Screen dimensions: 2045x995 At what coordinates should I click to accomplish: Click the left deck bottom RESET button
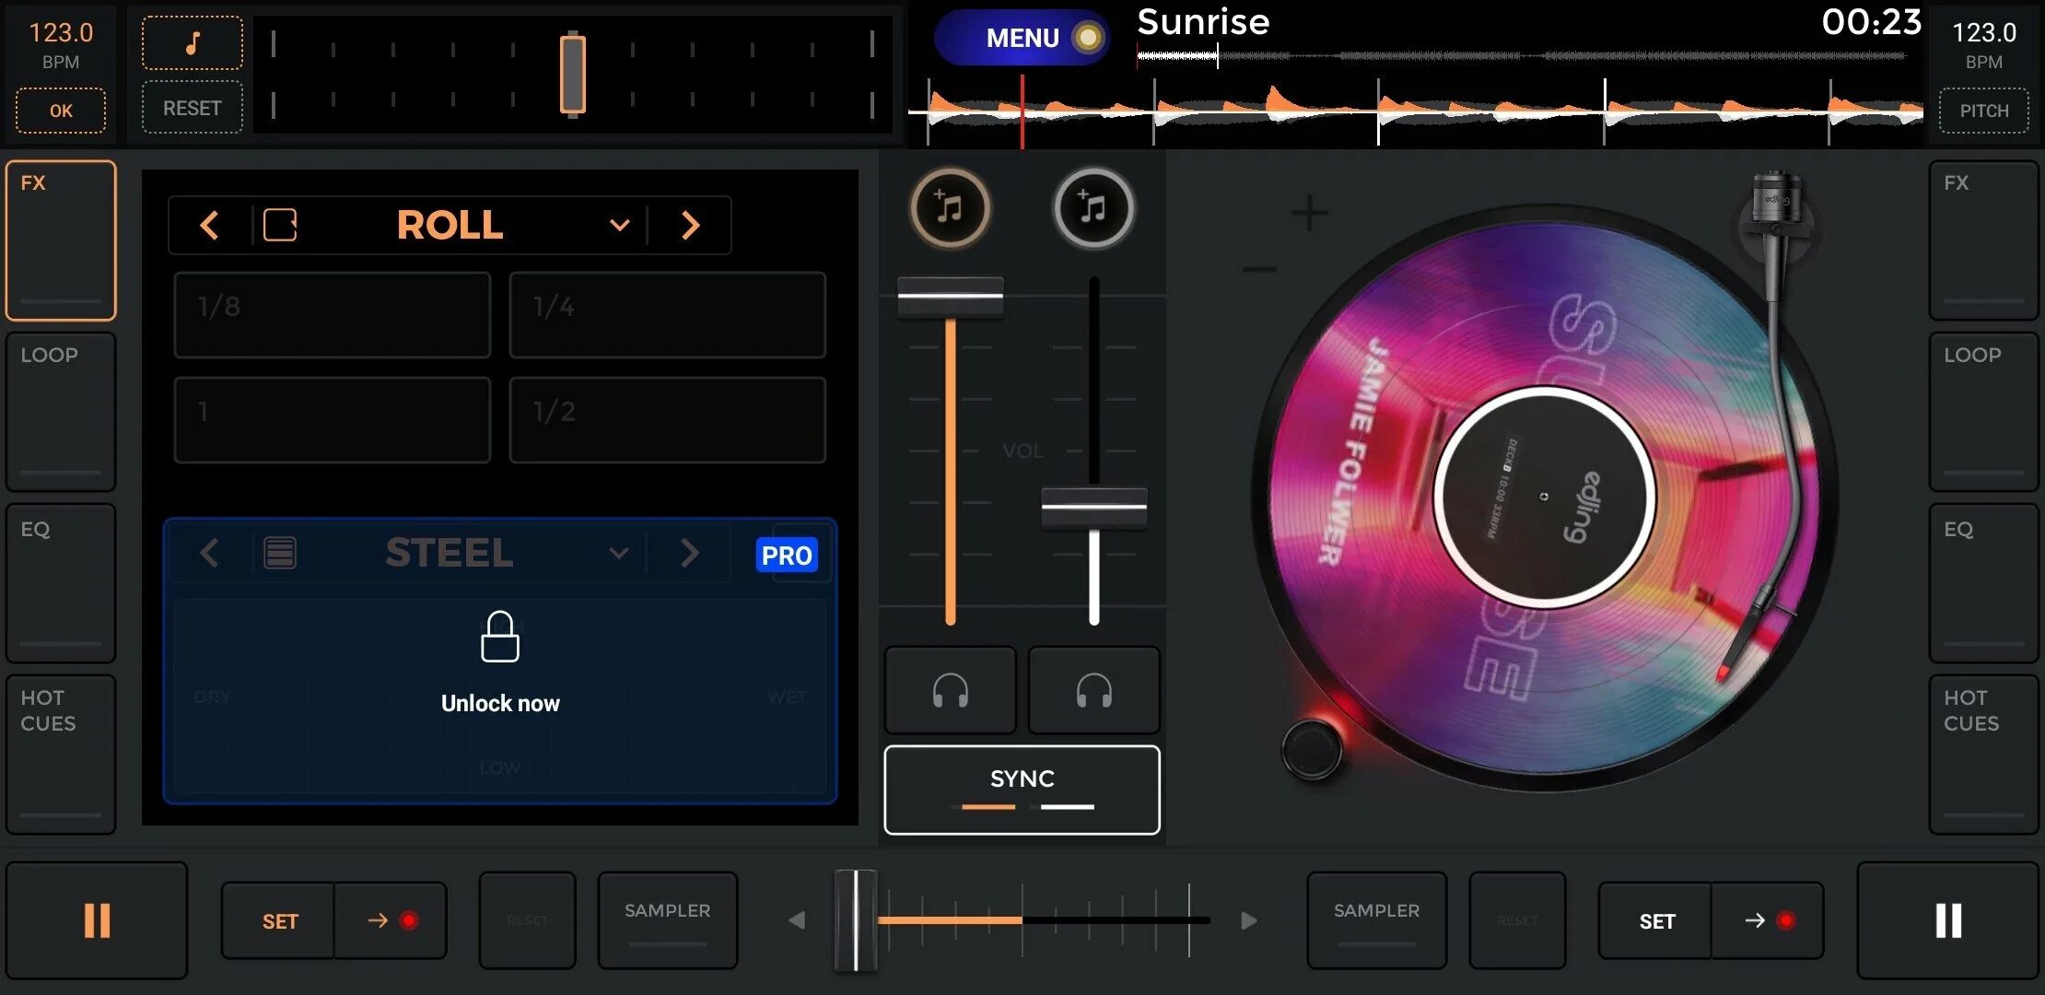coord(527,920)
